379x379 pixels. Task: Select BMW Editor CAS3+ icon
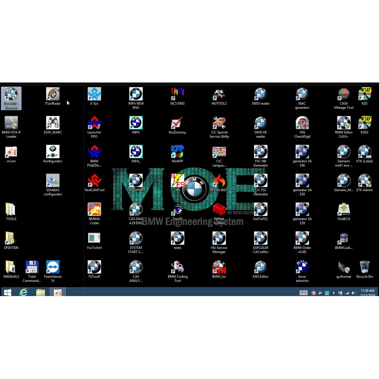point(344,127)
